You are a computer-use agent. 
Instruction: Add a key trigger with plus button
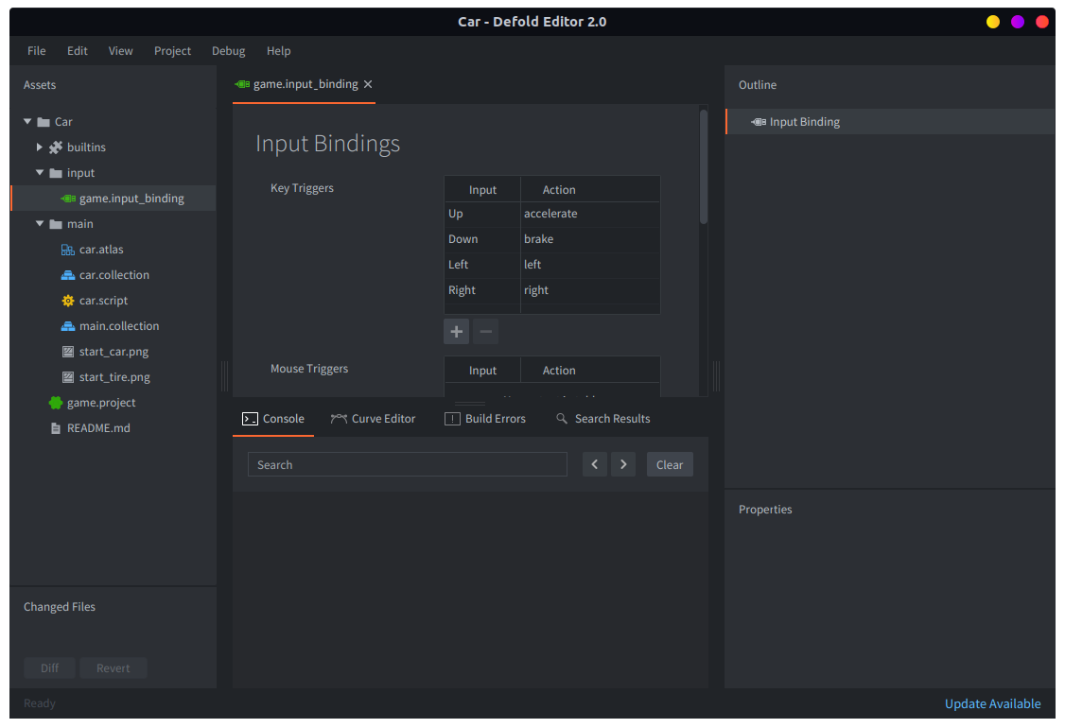(x=456, y=332)
